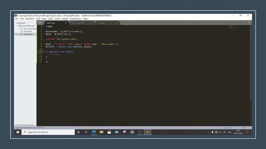Focus the 'Type here to search' box

coord(48,132)
